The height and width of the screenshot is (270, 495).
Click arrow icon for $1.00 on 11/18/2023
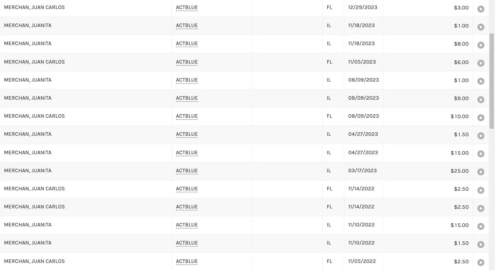tap(480, 27)
